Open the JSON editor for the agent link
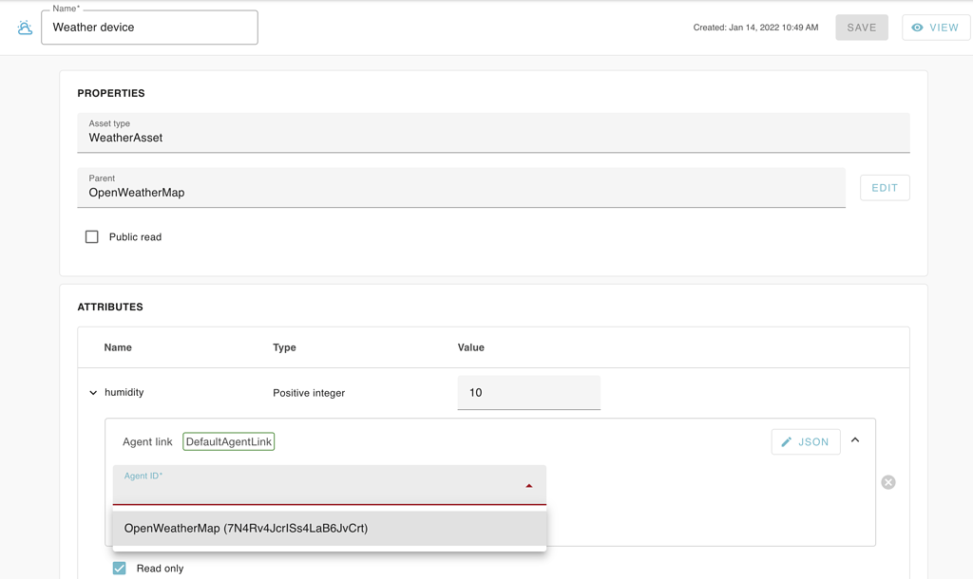973x579 pixels. point(805,441)
